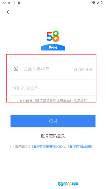Tap the back arrow icon
This screenshot has height=189, width=106.
tap(8, 12)
